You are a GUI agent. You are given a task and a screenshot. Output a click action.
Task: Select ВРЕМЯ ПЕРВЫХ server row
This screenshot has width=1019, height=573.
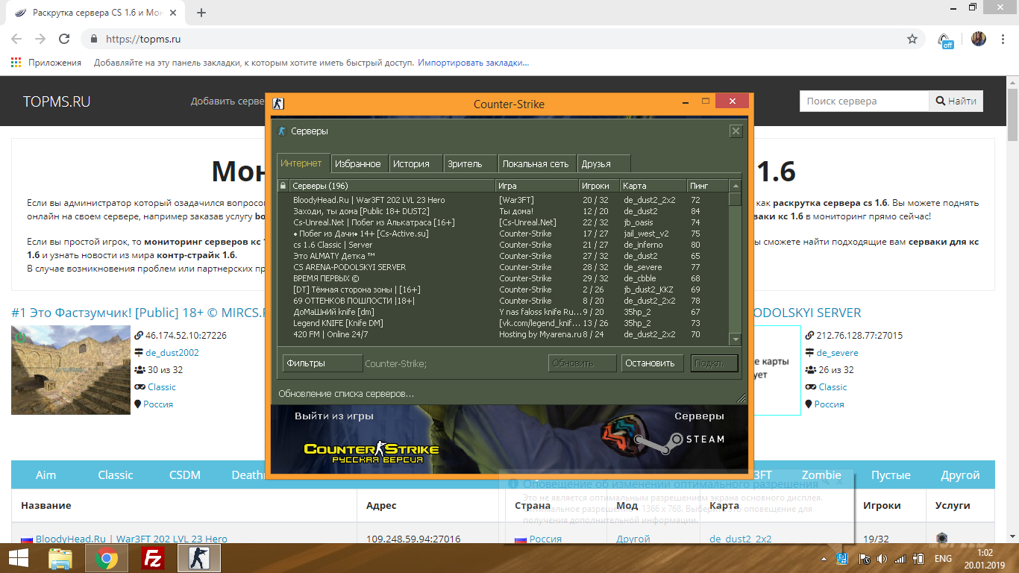coord(502,278)
